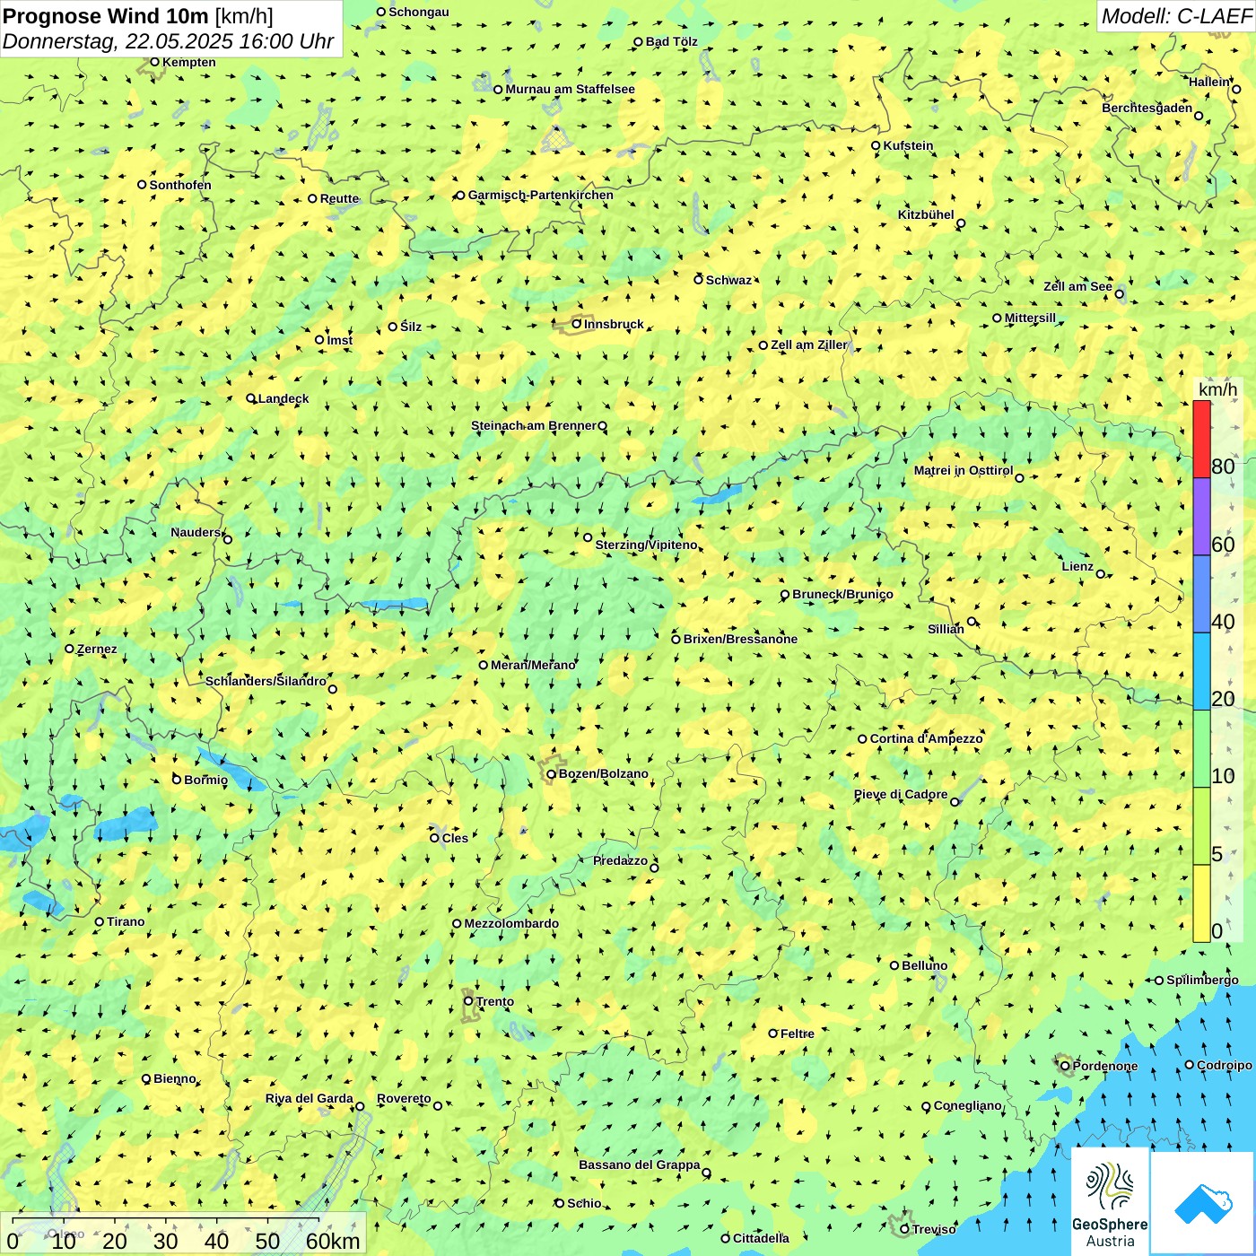Screen dimensions: 1256x1256
Task: Click the Riva del Garda label
Action: tap(310, 1098)
